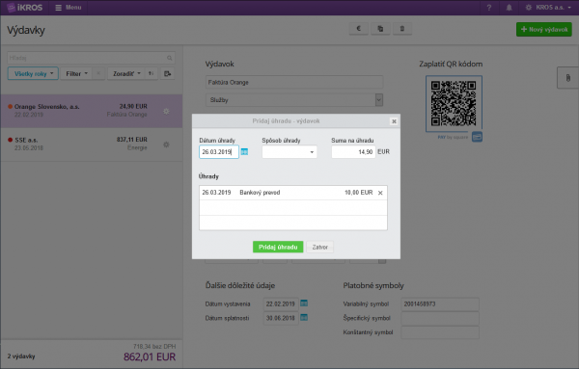Viewport: 579px width, 369px height.
Task: Open the Dátum splatnosti calendar icon
Action: 304,317
